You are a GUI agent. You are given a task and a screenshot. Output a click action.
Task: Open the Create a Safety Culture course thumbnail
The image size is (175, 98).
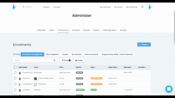(x=35, y=79)
